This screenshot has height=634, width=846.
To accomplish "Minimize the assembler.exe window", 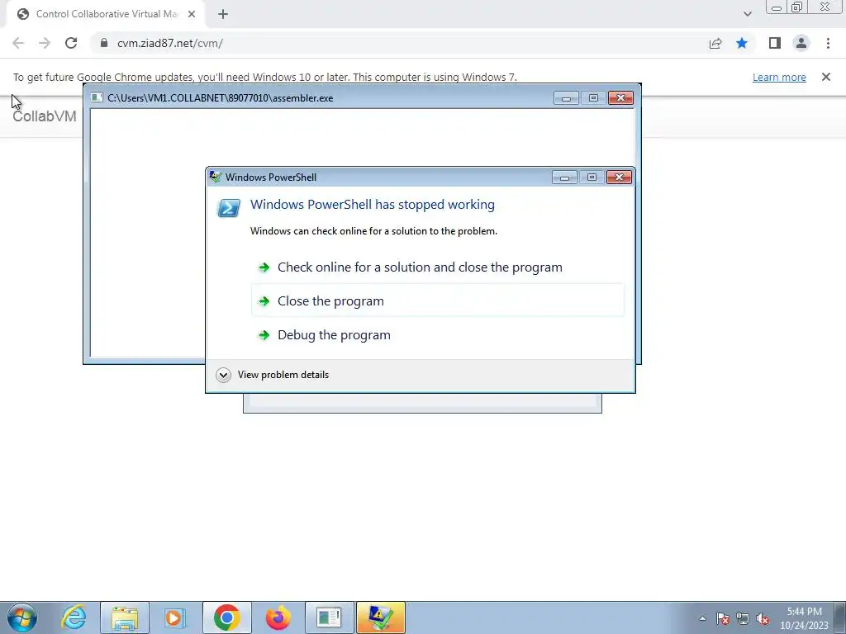I will tap(566, 97).
